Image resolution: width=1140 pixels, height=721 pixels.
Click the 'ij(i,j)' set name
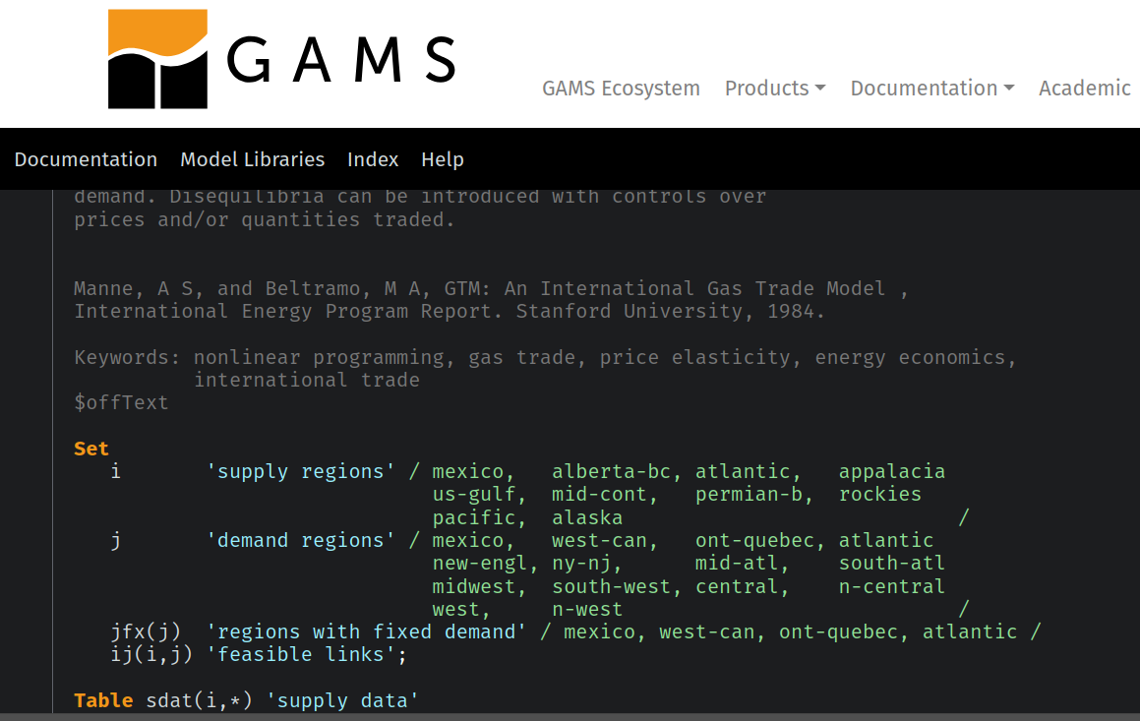(x=151, y=655)
